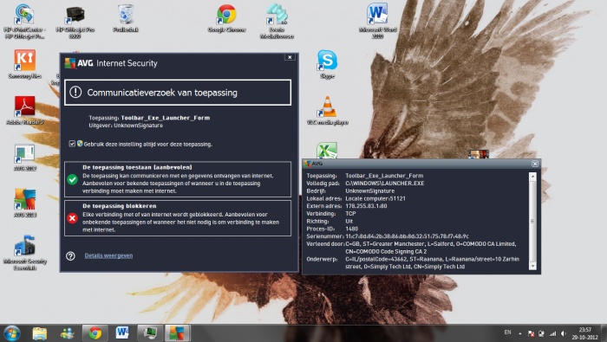Viewport: 607px width, 342px height.
Task: Show hidden tray icons arrow
Action: pyautogui.click(x=520, y=333)
